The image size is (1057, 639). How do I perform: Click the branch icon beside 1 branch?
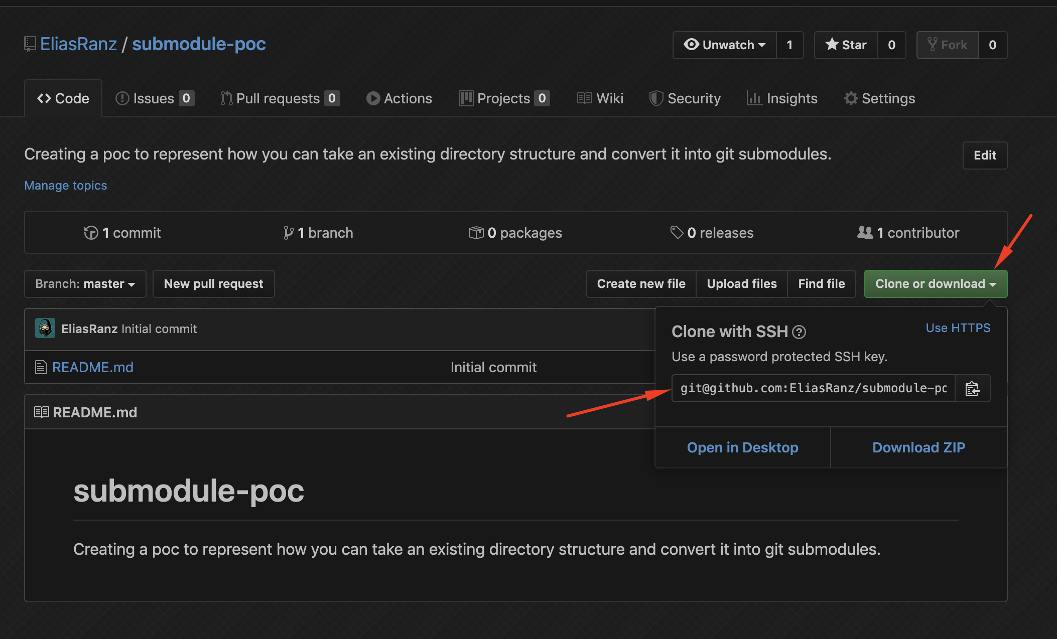tap(289, 233)
